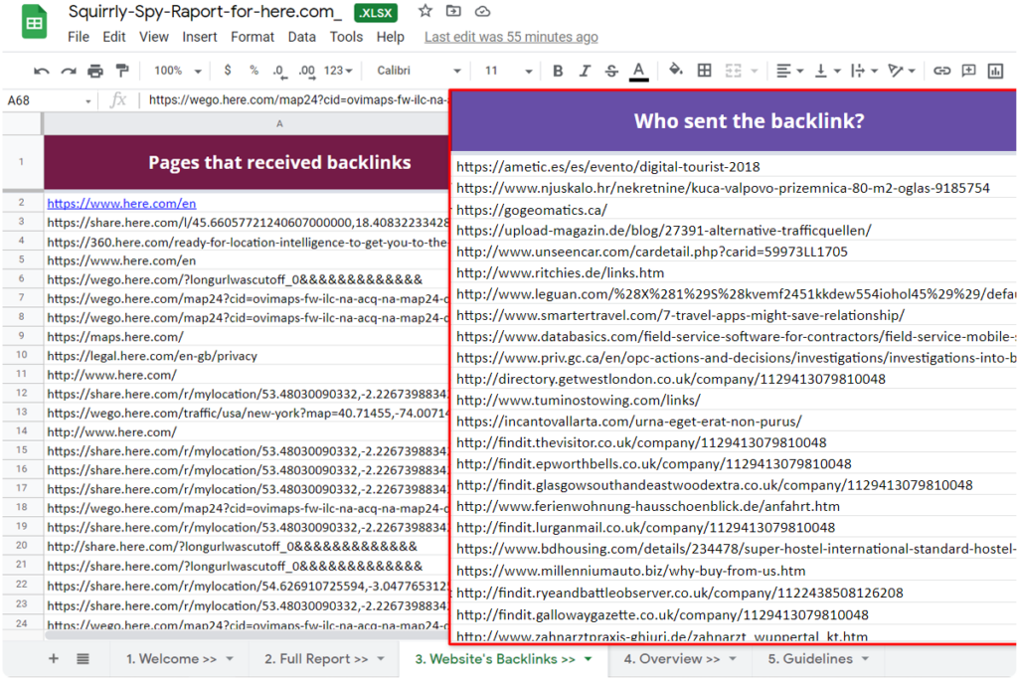1018x679 pixels.
Task: Open the name box dropdown
Action: tap(87, 101)
